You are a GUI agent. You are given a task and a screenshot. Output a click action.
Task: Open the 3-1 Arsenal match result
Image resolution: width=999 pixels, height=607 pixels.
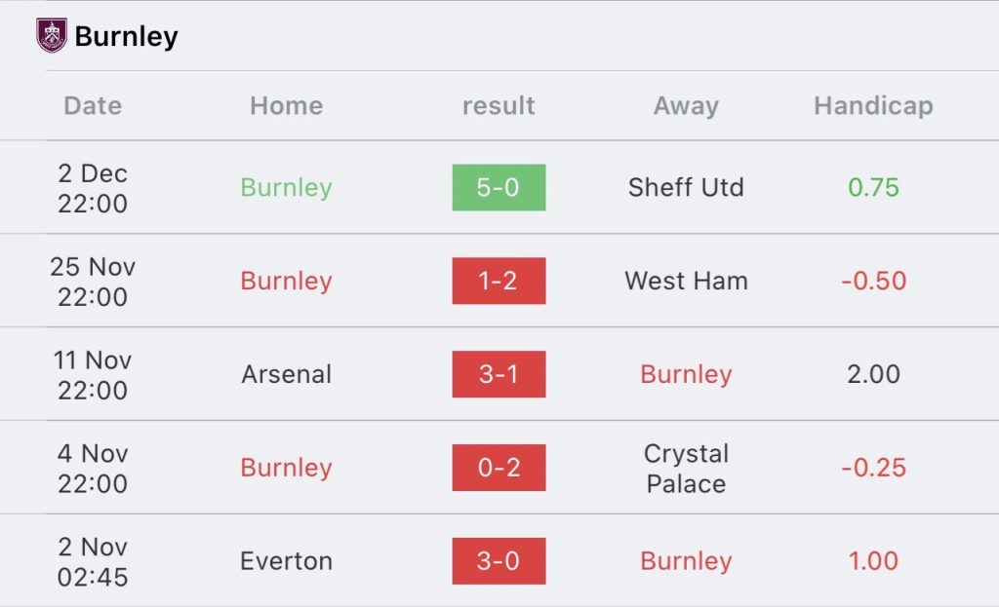click(499, 374)
